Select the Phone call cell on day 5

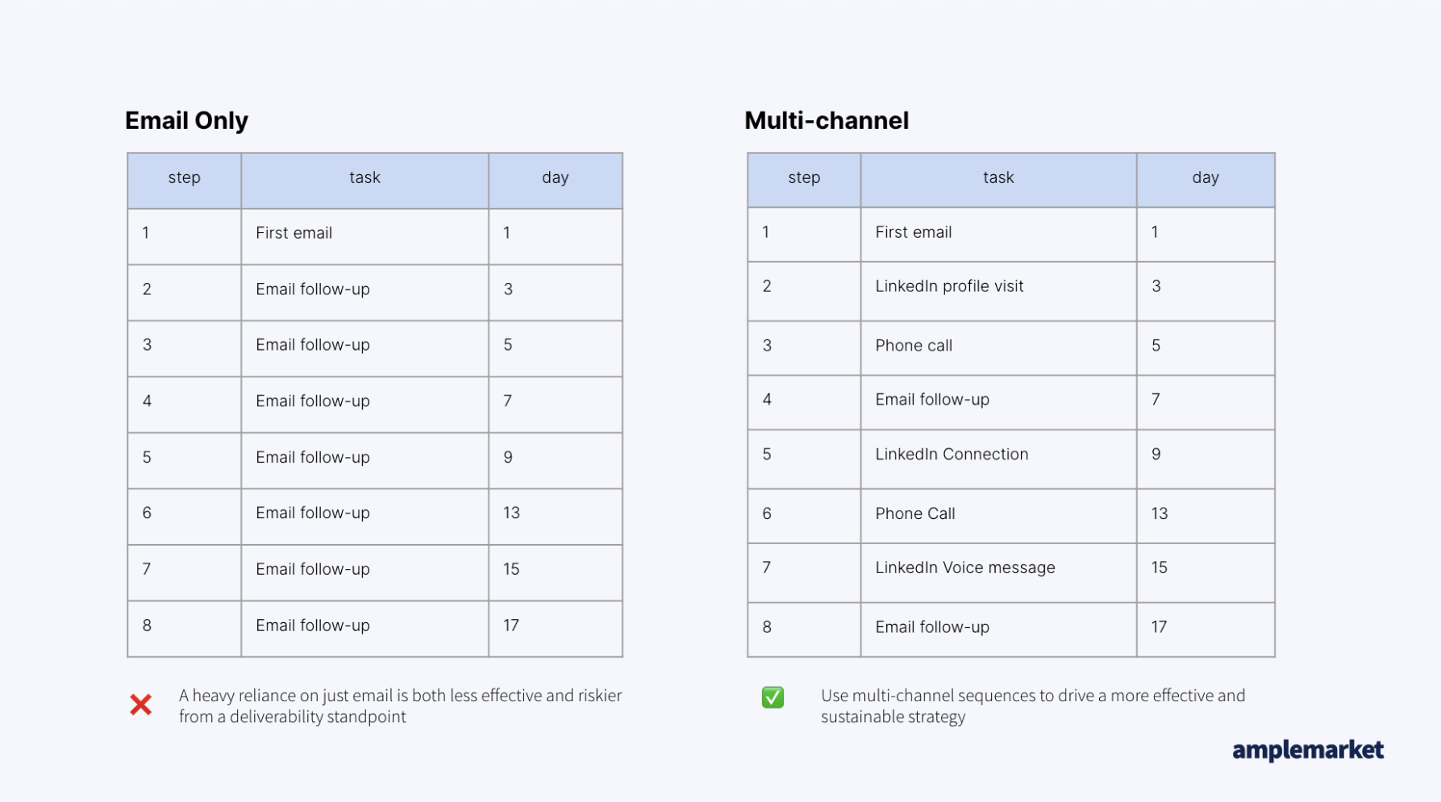(x=998, y=347)
